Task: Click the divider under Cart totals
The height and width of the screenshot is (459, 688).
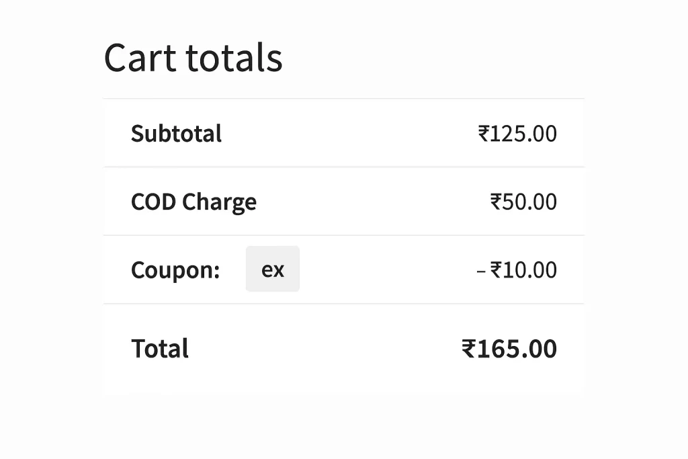Action: pyautogui.click(x=344, y=98)
